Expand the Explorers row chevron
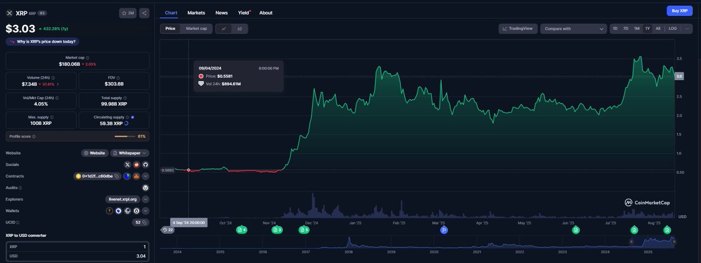Viewport: 701px width, 263px height. [x=145, y=199]
